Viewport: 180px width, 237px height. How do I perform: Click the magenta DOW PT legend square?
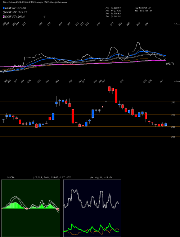[x=4, y=17]
